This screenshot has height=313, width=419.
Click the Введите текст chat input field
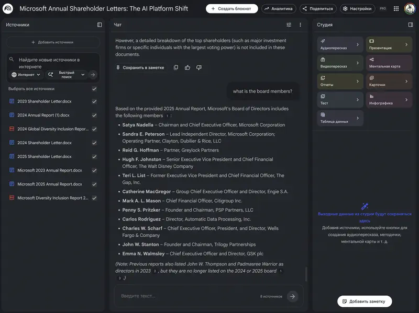click(x=183, y=296)
